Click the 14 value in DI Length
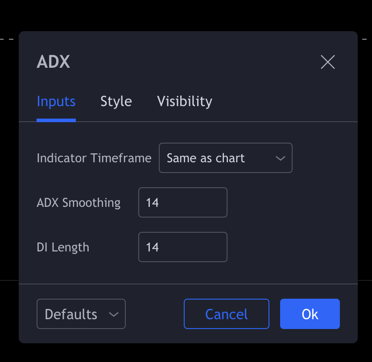 152,247
